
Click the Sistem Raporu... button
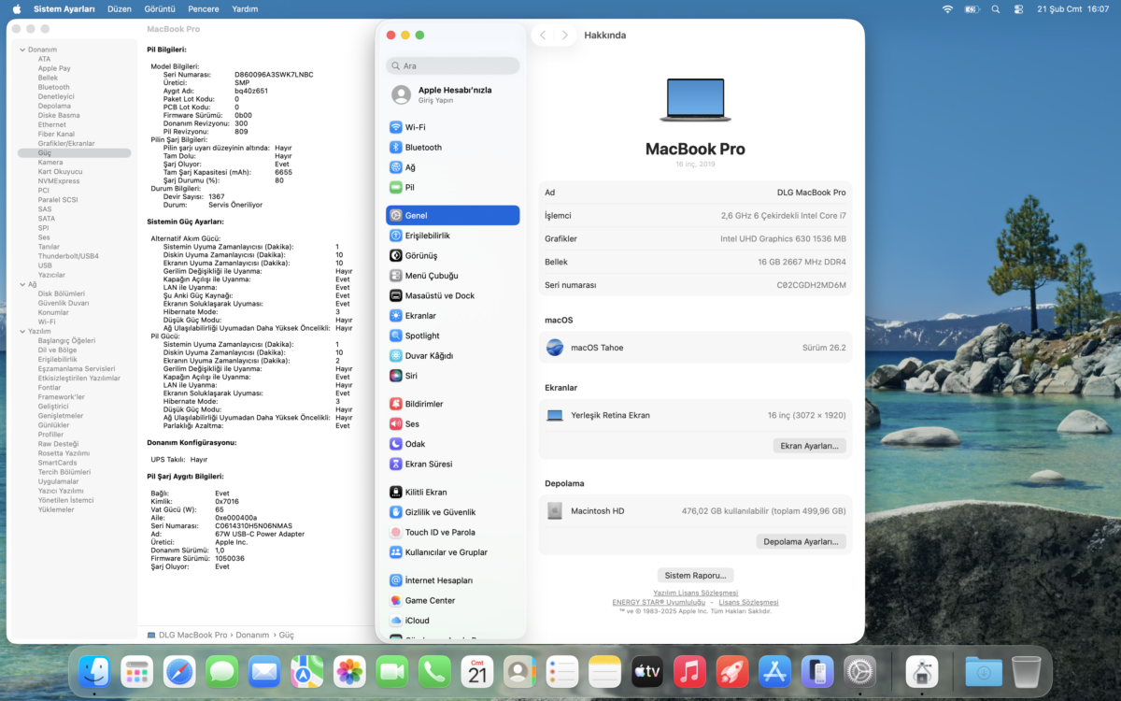click(696, 576)
